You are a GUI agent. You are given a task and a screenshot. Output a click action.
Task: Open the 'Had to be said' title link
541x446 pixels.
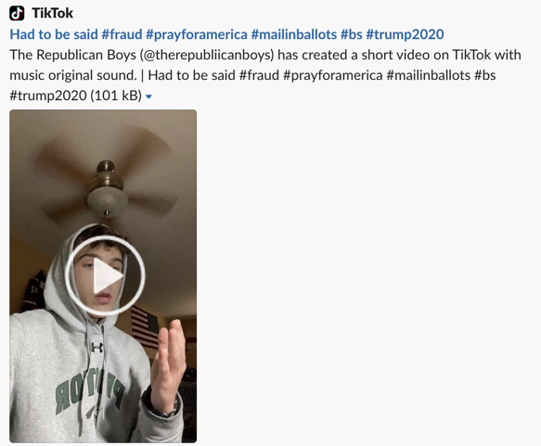tap(54, 34)
